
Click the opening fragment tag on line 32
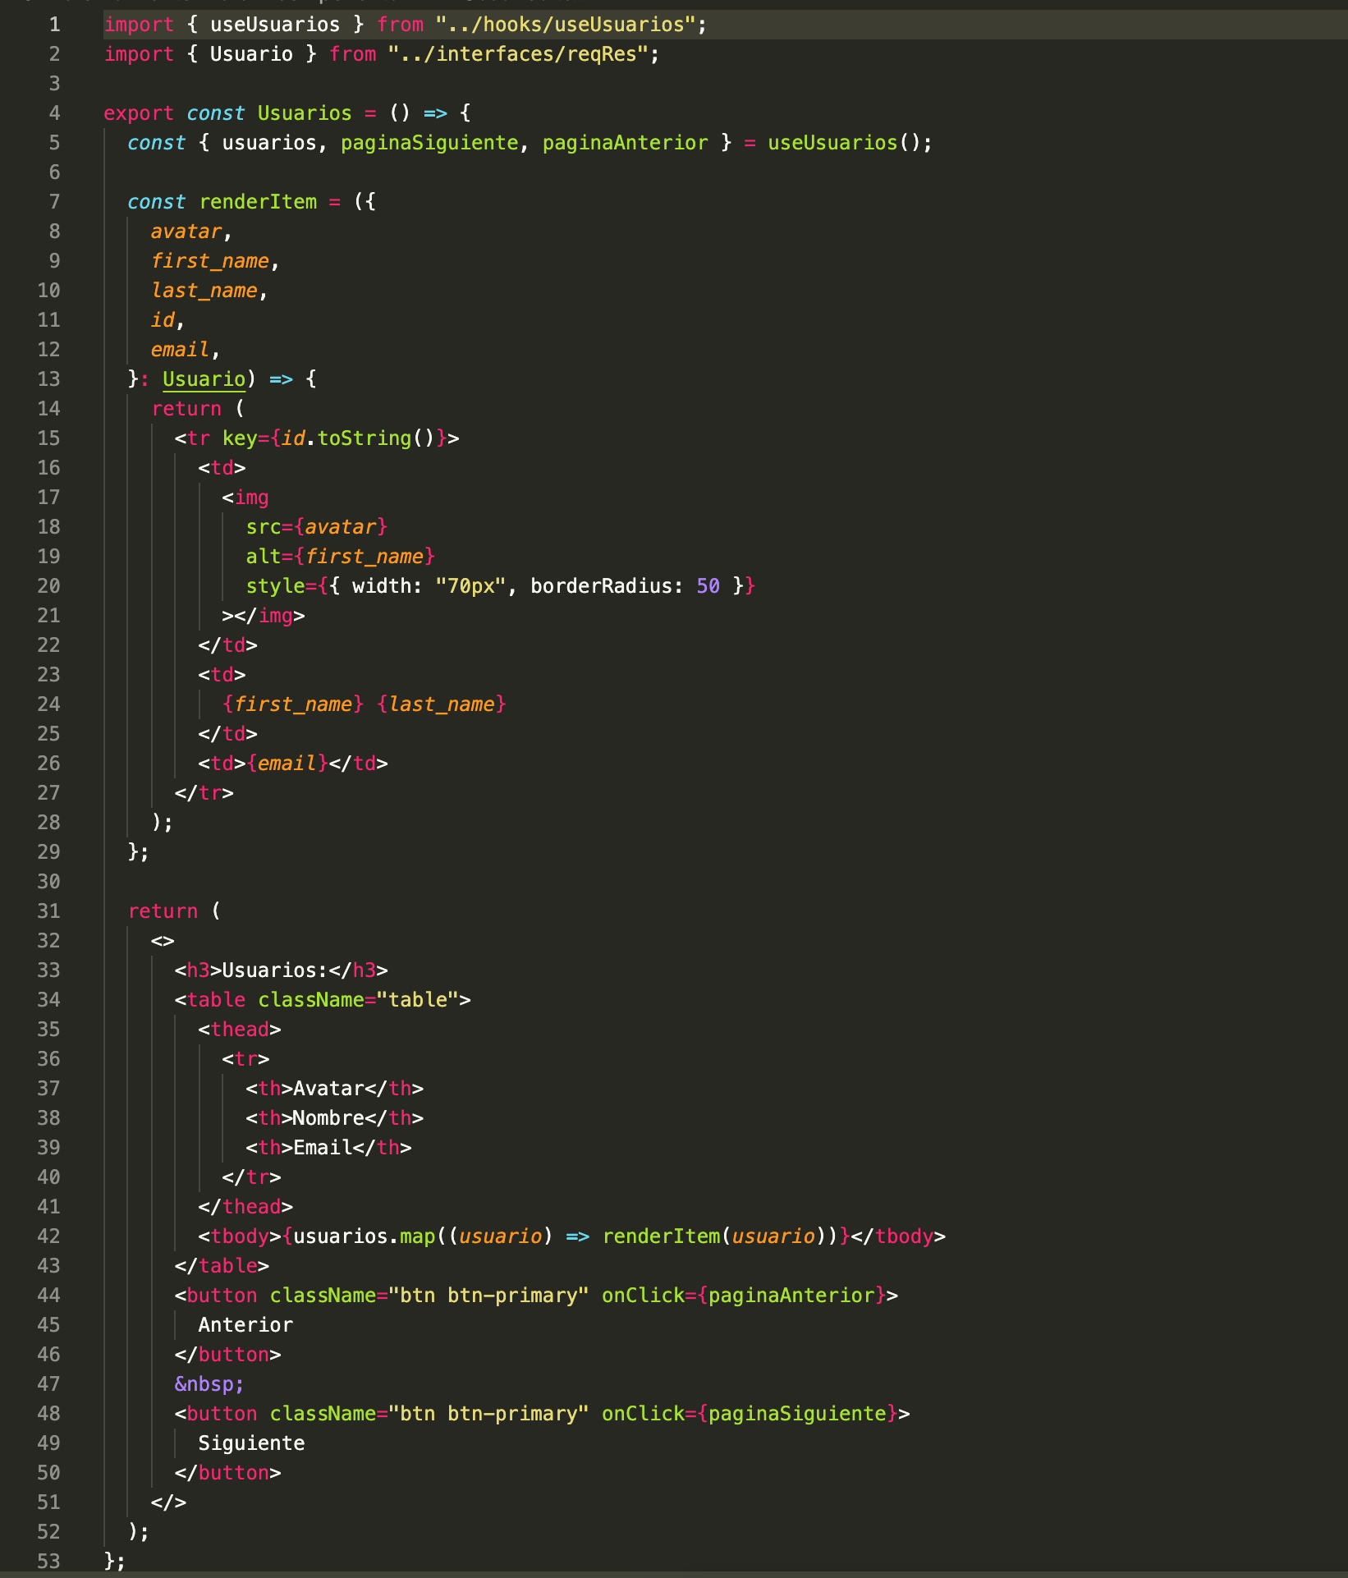click(163, 941)
